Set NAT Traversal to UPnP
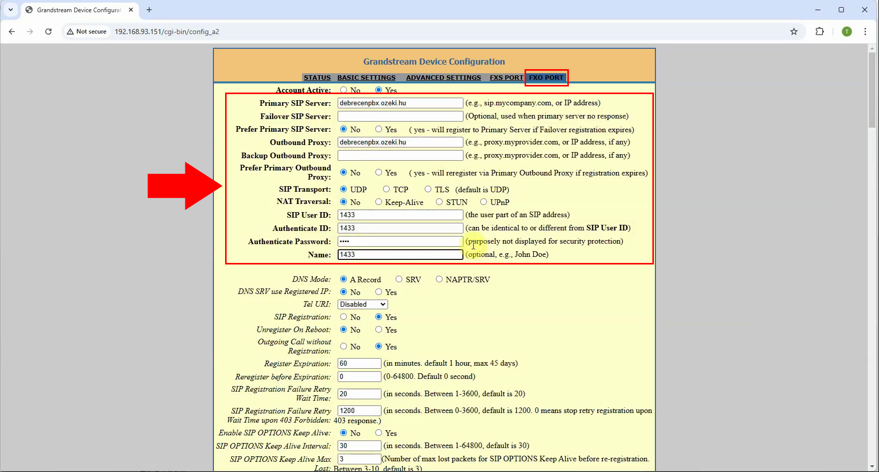This screenshot has height=472, width=879. tap(483, 202)
